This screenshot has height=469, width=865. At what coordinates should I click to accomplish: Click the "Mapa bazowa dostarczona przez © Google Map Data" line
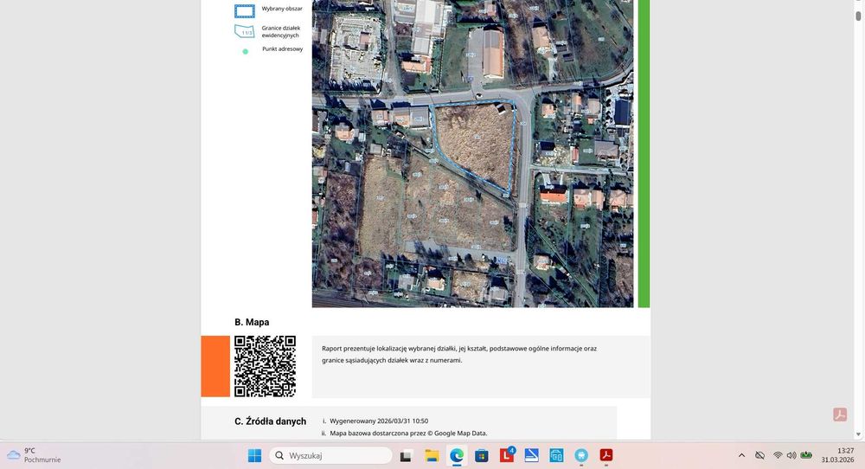pyautogui.click(x=408, y=434)
